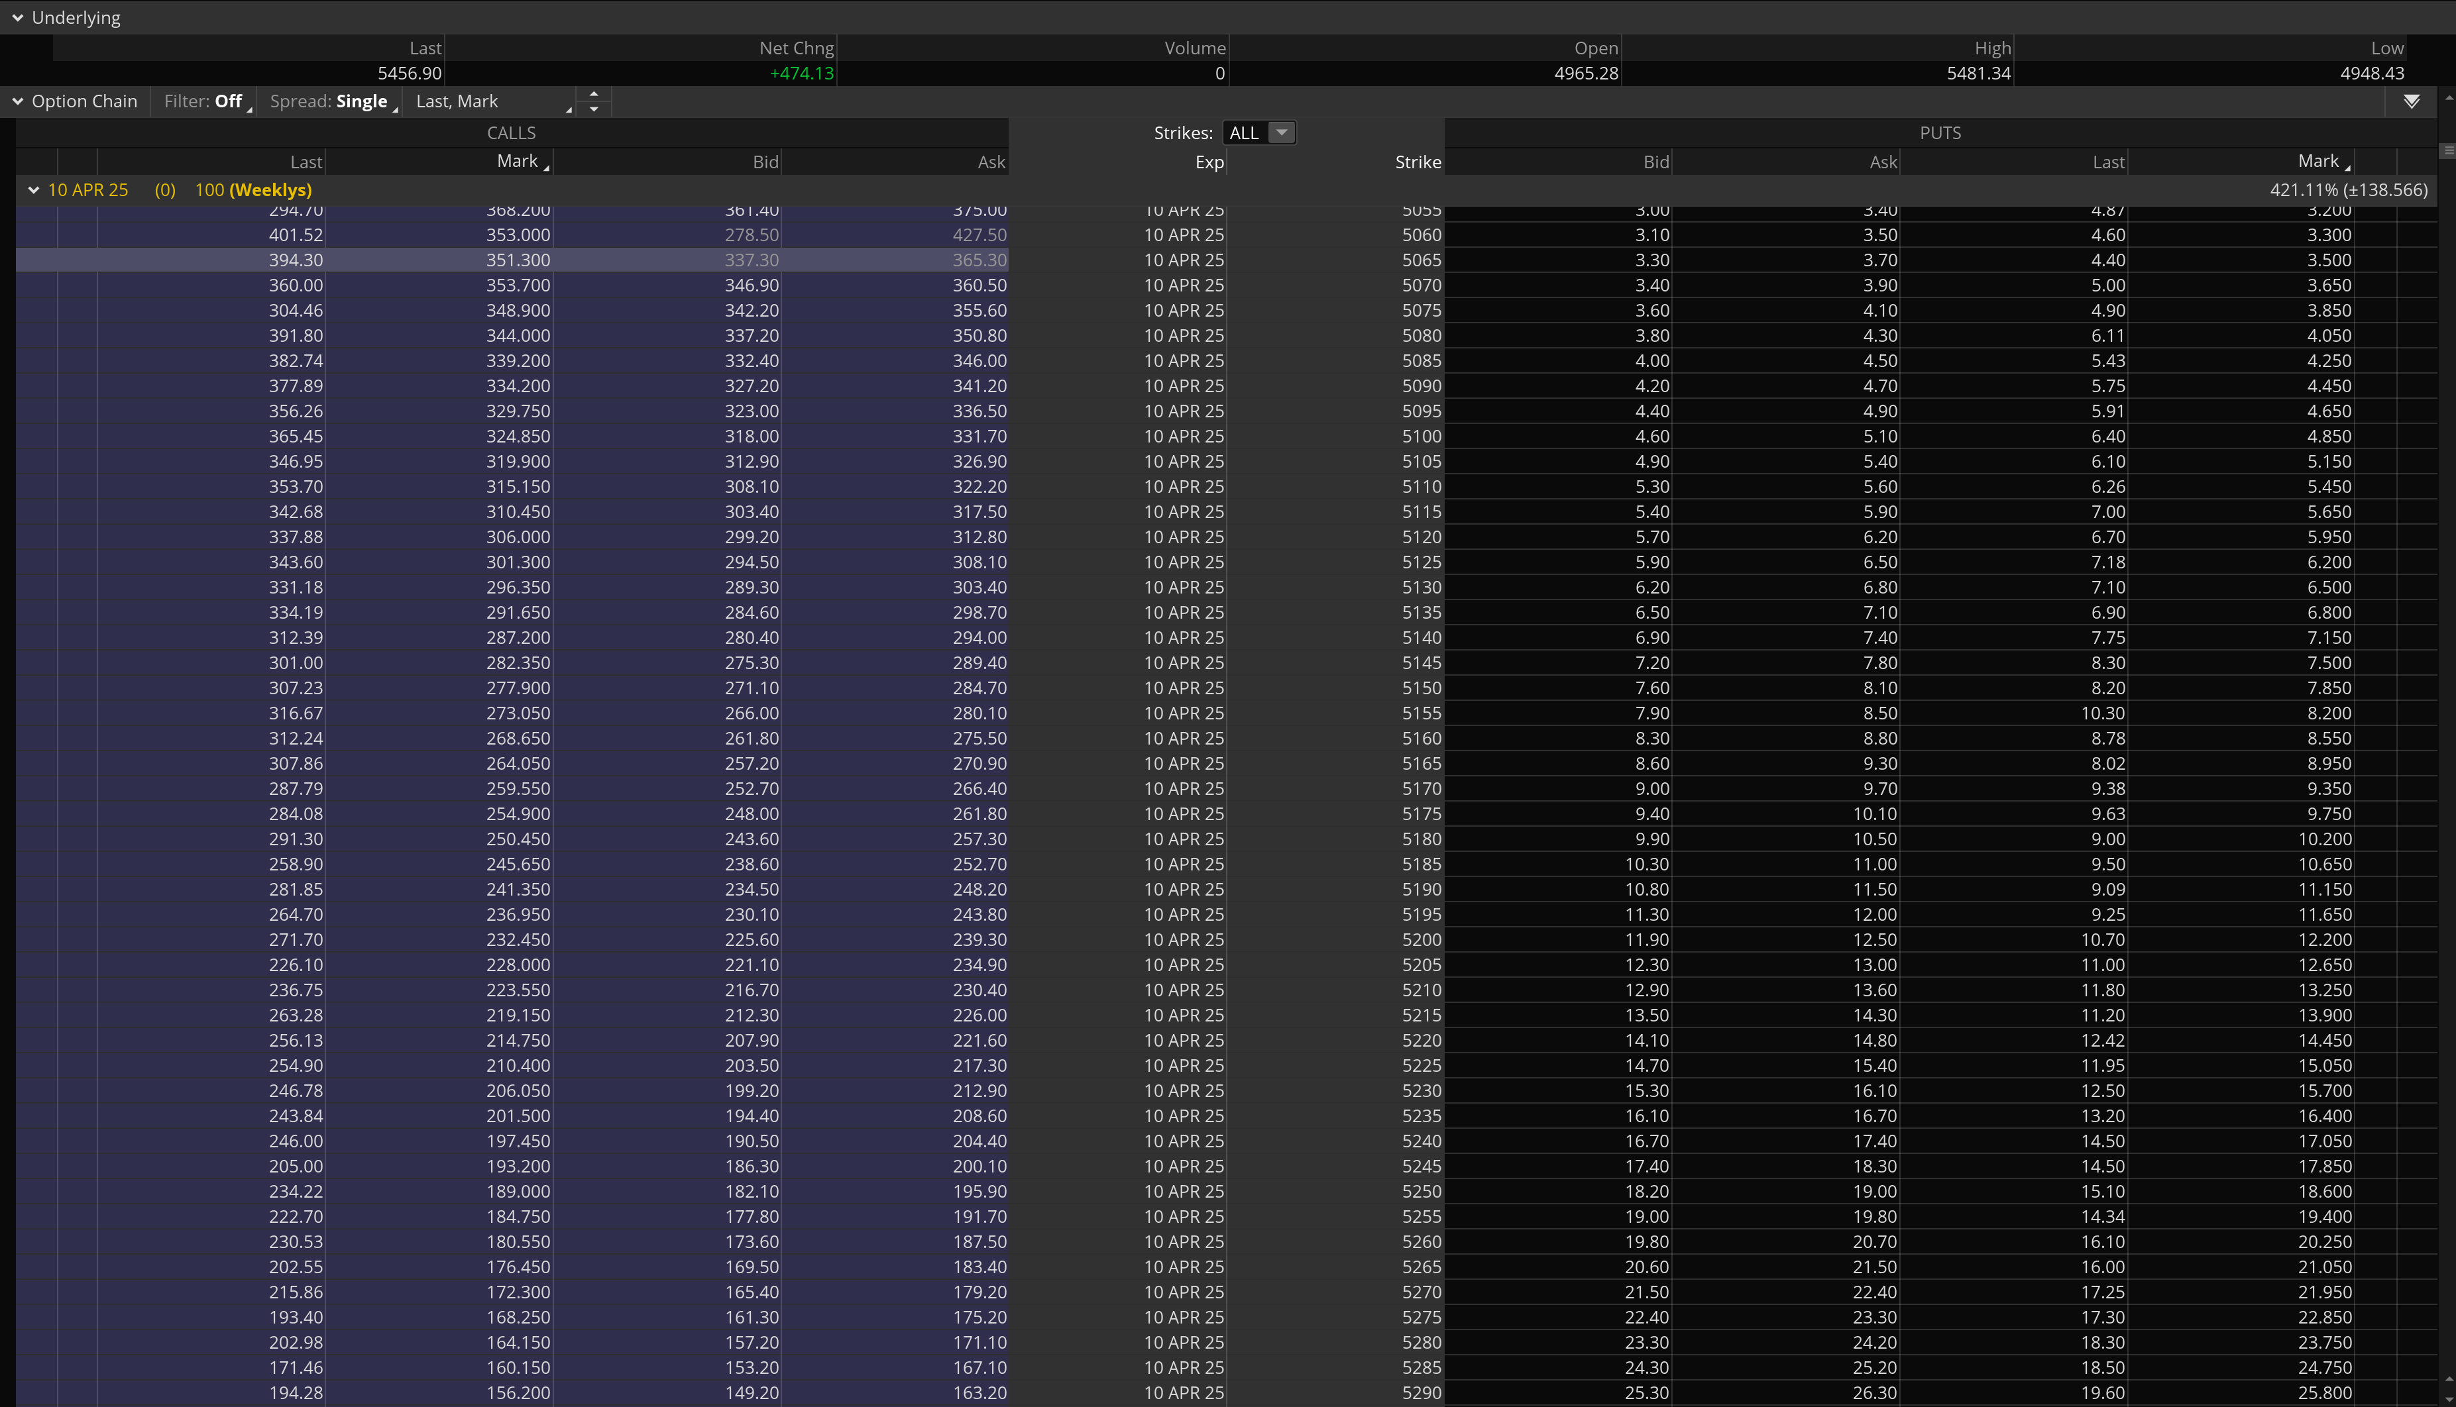Click call ask price 360.50 at strike 5070
Image resolution: width=2456 pixels, height=1407 pixels.
pyautogui.click(x=979, y=285)
